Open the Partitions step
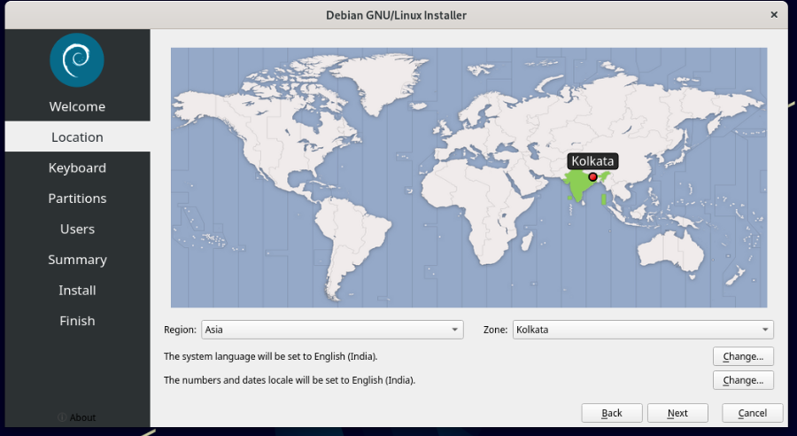The height and width of the screenshot is (436, 797). [x=77, y=199]
